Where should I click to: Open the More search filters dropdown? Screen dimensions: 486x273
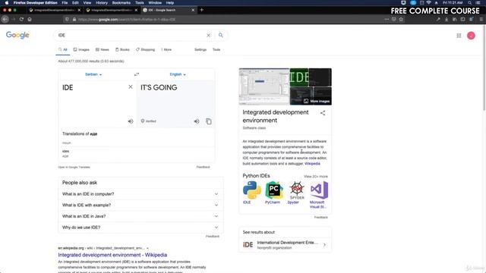(166, 49)
